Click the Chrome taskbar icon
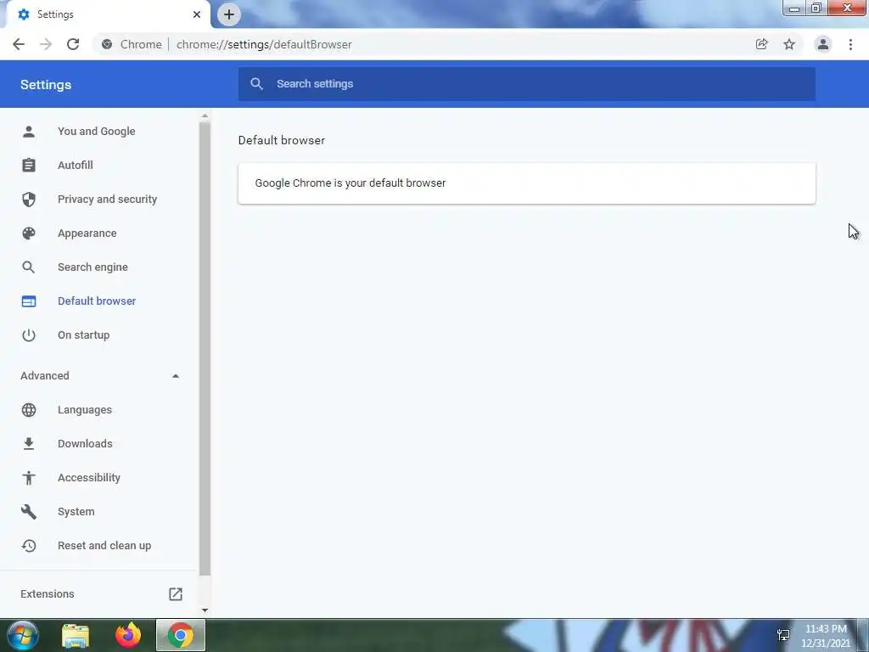The width and height of the screenshot is (869, 652). pos(180,635)
